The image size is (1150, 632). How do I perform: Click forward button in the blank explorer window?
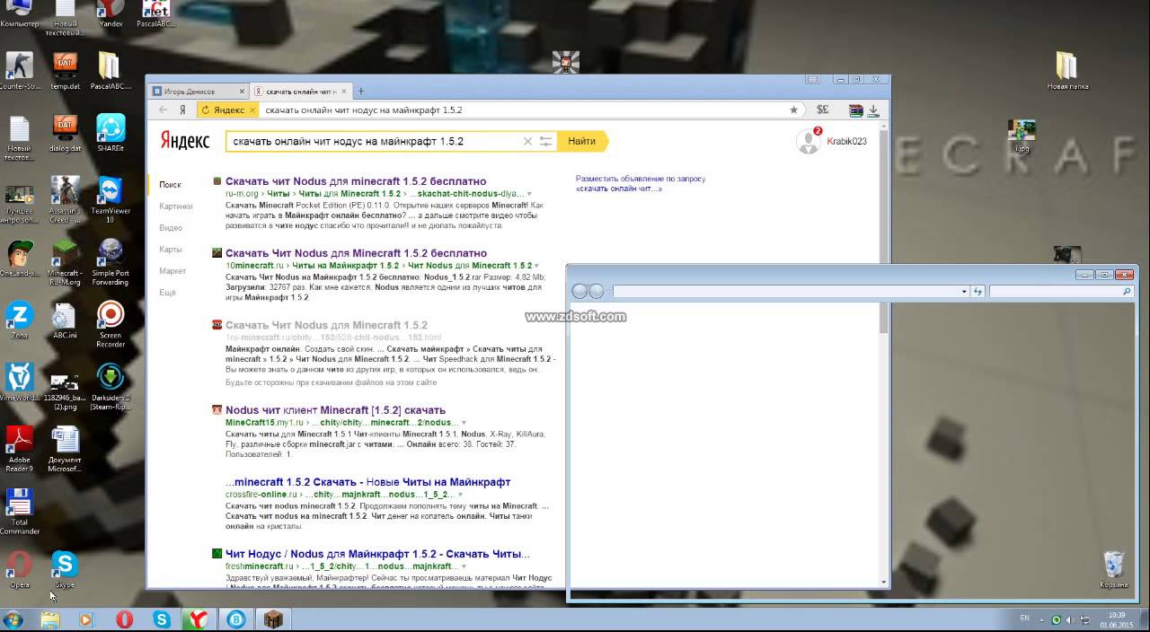pos(596,292)
